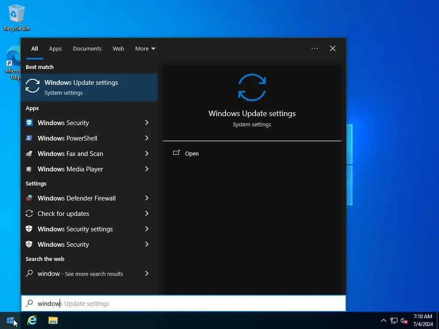Screen dimensions: 439x329
Task: Expand Windows Security settings details arrow
Action: click(x=147, y=229)
